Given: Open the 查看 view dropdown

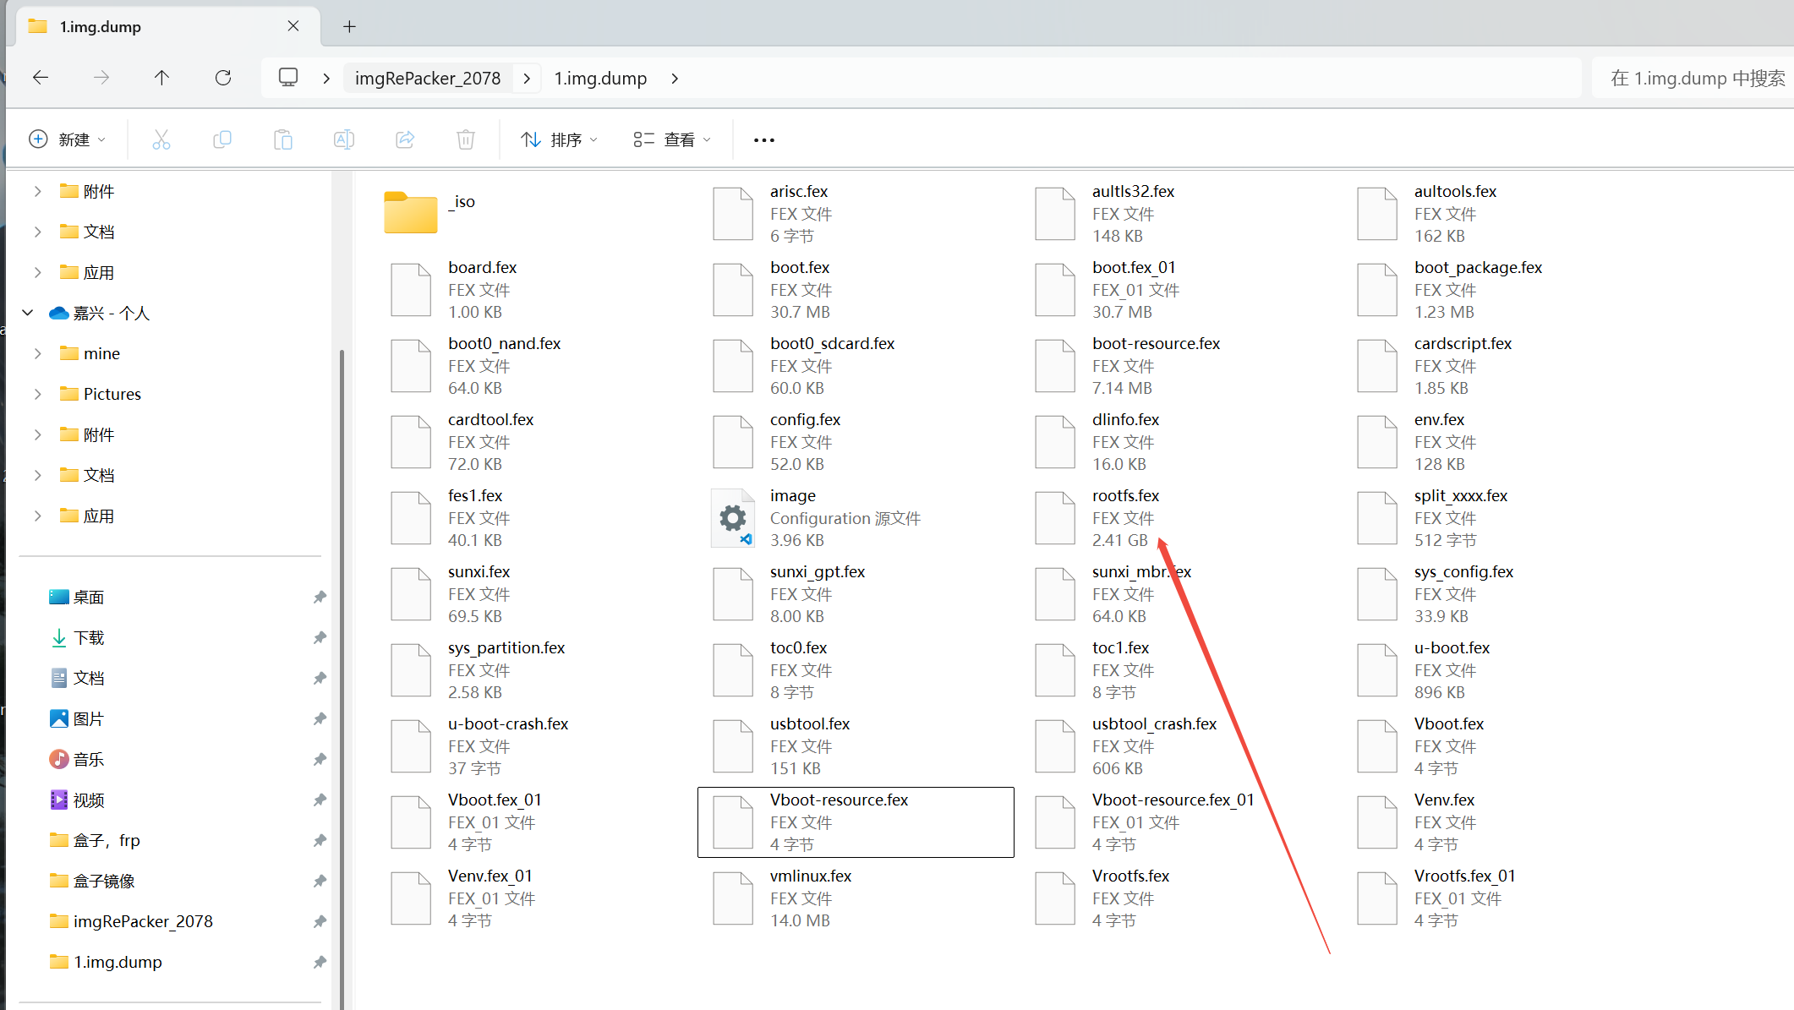Looking at the screenshot, I should click(x=672, y=139).
